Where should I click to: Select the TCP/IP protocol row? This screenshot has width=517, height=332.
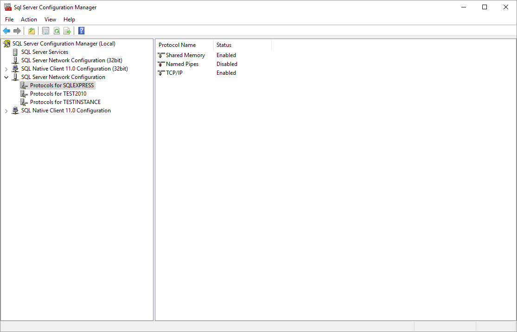175,72
